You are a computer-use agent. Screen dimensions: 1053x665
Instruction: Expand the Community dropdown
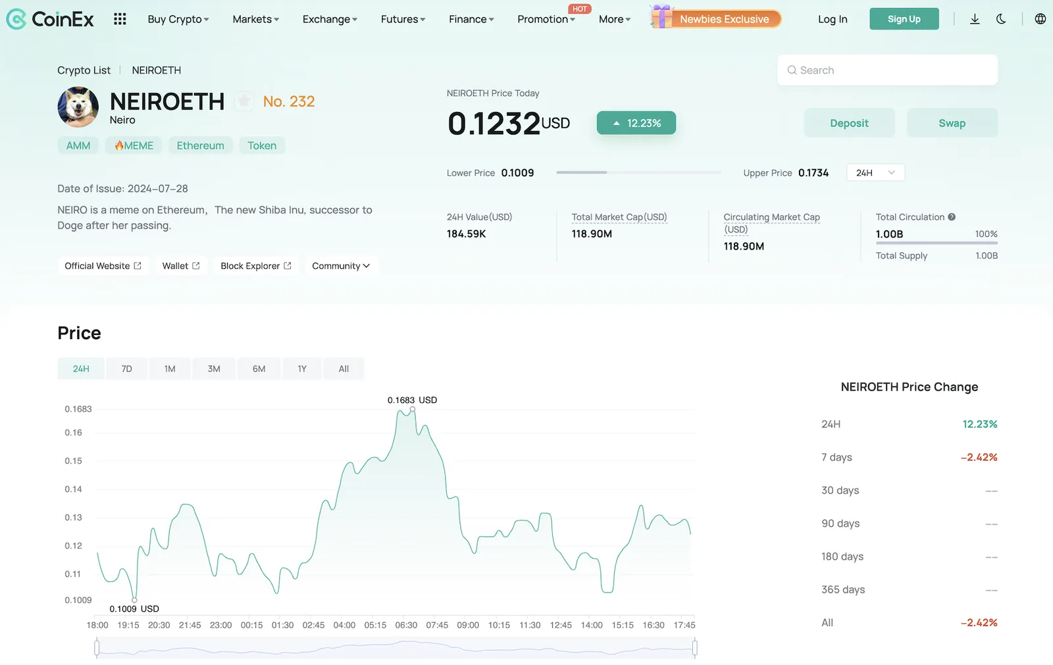point(341,266)
